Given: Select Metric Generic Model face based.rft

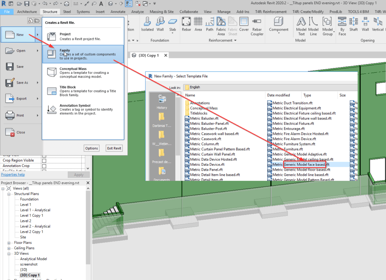Looking at the screenshot, I should click(x=301, y=164).
